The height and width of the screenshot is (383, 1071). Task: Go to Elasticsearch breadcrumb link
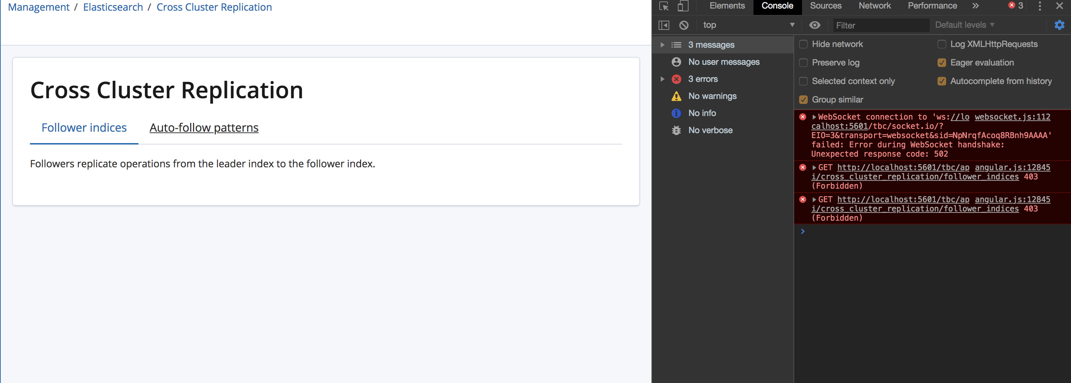coord(113,7)
